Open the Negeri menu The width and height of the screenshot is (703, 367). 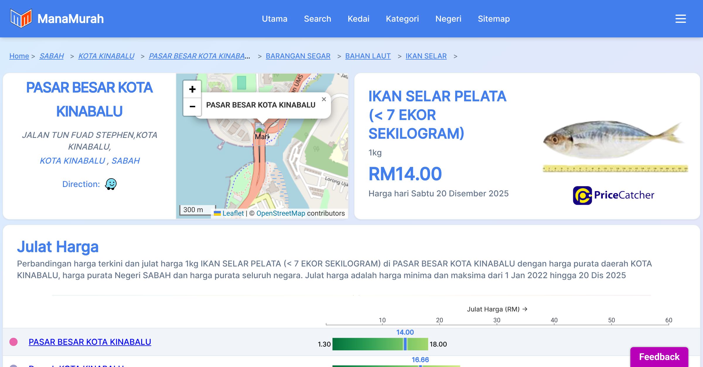click(448, 19)
